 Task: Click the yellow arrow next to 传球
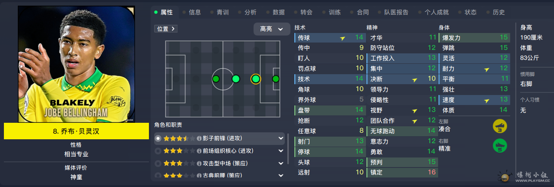(x=343, y=38)
